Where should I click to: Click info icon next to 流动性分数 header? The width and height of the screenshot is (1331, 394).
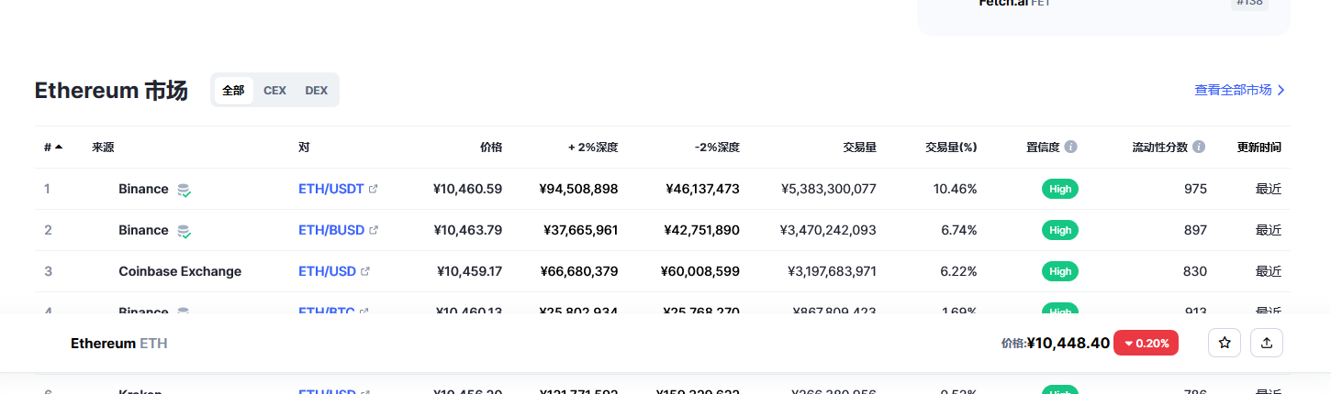pos(1199,147)
